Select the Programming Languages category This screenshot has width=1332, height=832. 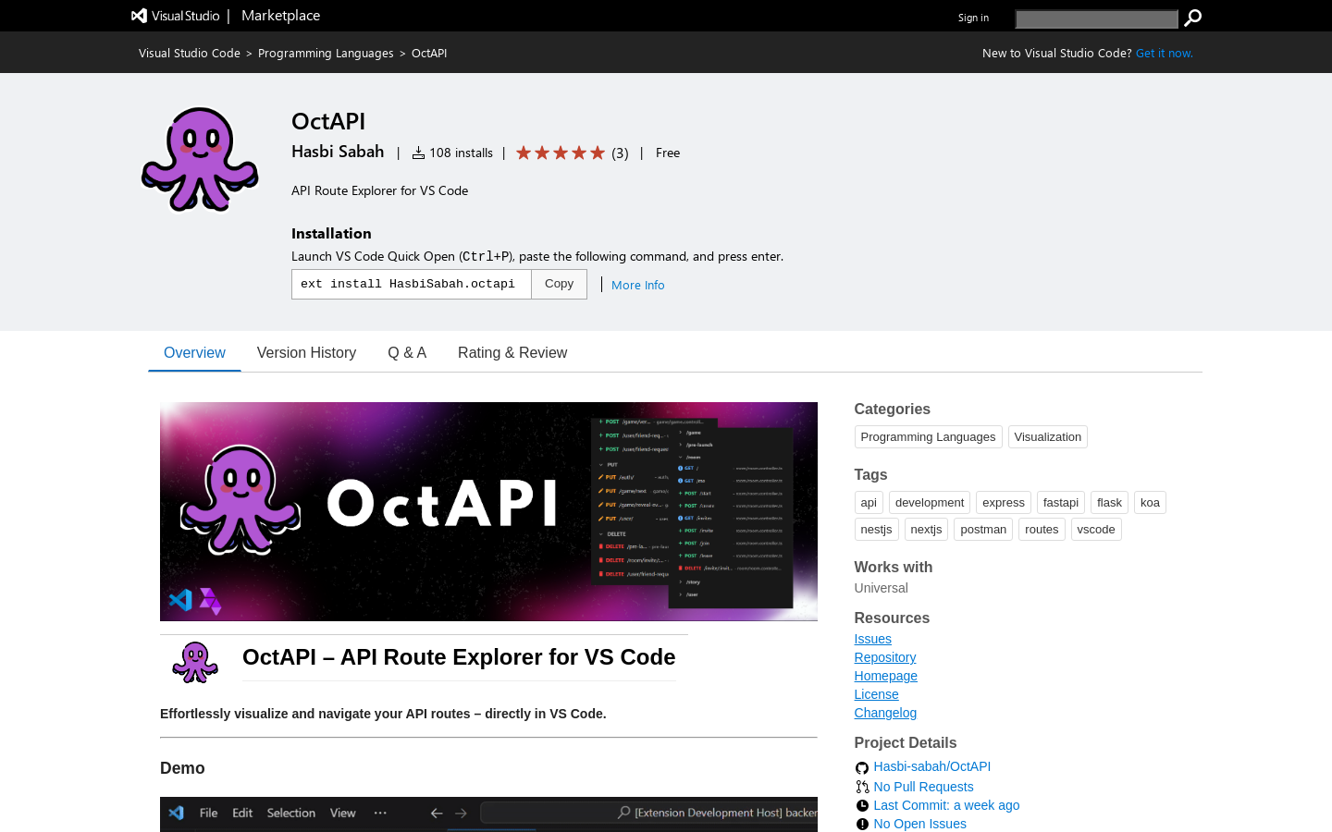pyautogui.click(x=928, y=436)
